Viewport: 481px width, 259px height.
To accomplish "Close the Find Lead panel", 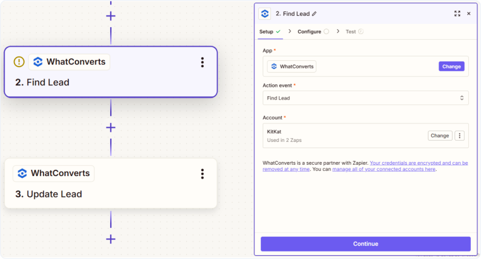I will coord(469,13).
